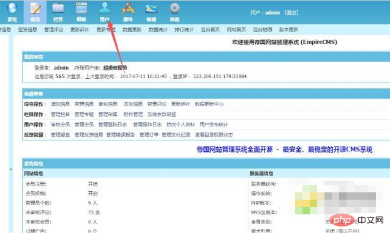Open 管理错误报告 quick link
This screenshot has height=240, width=390.
pos(121,135)
